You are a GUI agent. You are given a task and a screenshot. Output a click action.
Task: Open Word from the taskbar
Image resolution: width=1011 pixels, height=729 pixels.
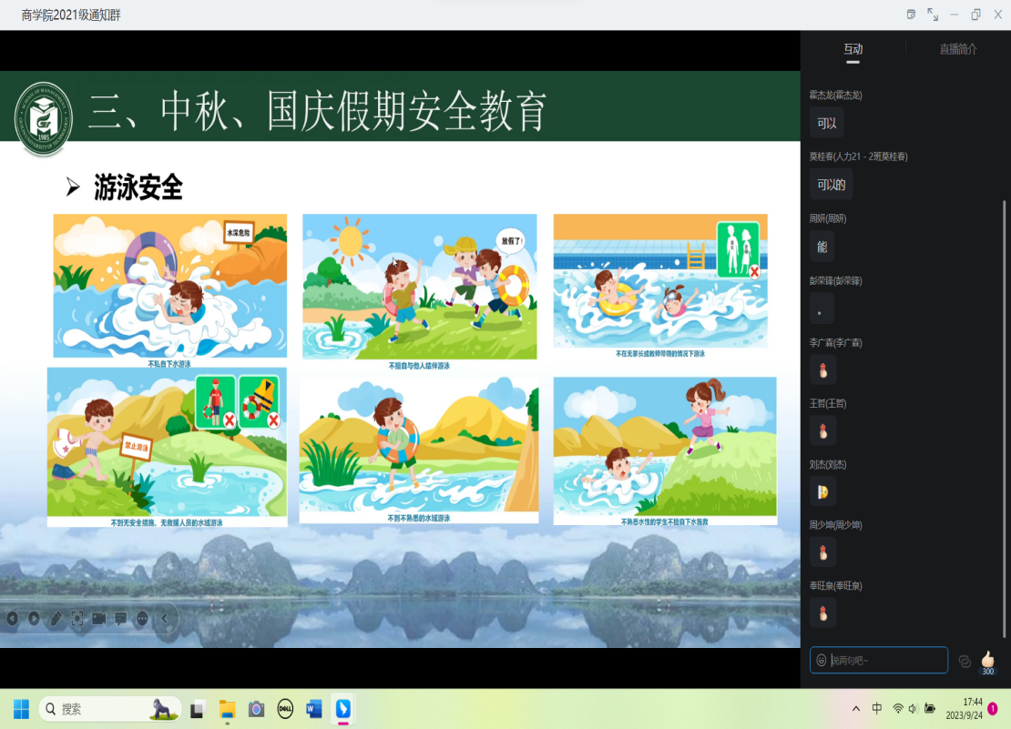pyautogui.click(x=314, y=709)
